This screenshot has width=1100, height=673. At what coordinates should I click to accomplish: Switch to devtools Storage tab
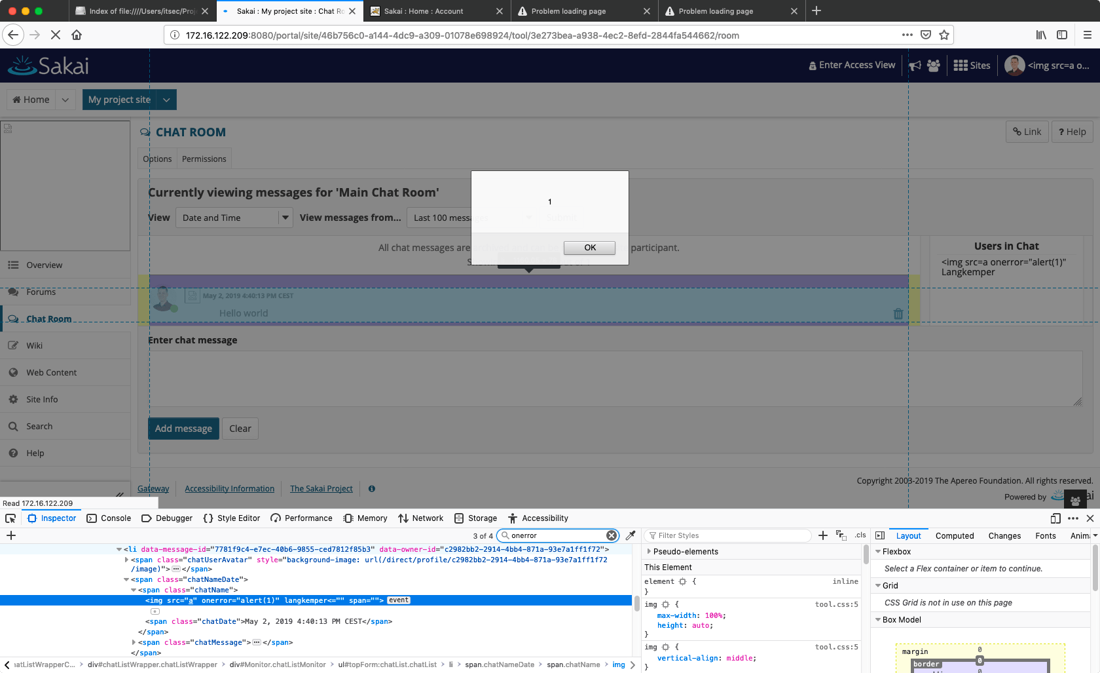(476, 518)
